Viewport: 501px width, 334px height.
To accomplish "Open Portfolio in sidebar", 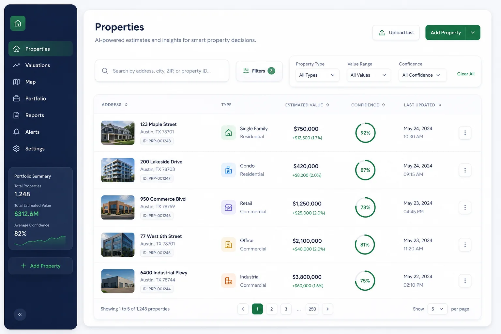I will click(40, 99).
